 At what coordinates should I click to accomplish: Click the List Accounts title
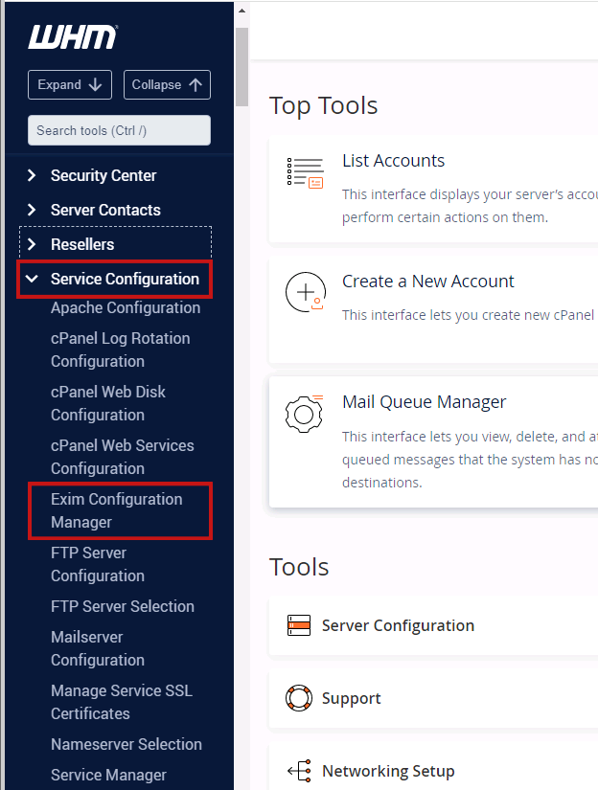tap(393, 161)
